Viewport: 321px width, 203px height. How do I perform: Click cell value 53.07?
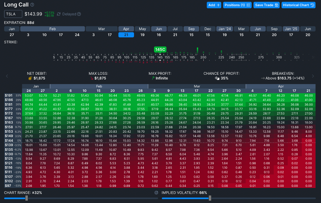click(x=29, y=96)
